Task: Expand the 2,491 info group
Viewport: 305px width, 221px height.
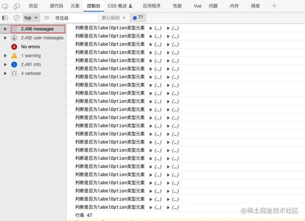Action: [5, 65]
